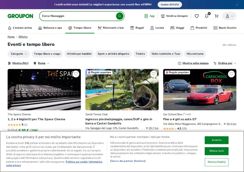
Task: Click the Regali gift box icon
Action: tap(132, 28)
